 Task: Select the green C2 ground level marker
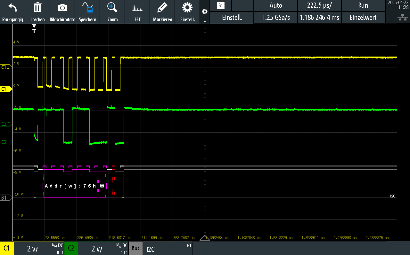click(6, 142)
